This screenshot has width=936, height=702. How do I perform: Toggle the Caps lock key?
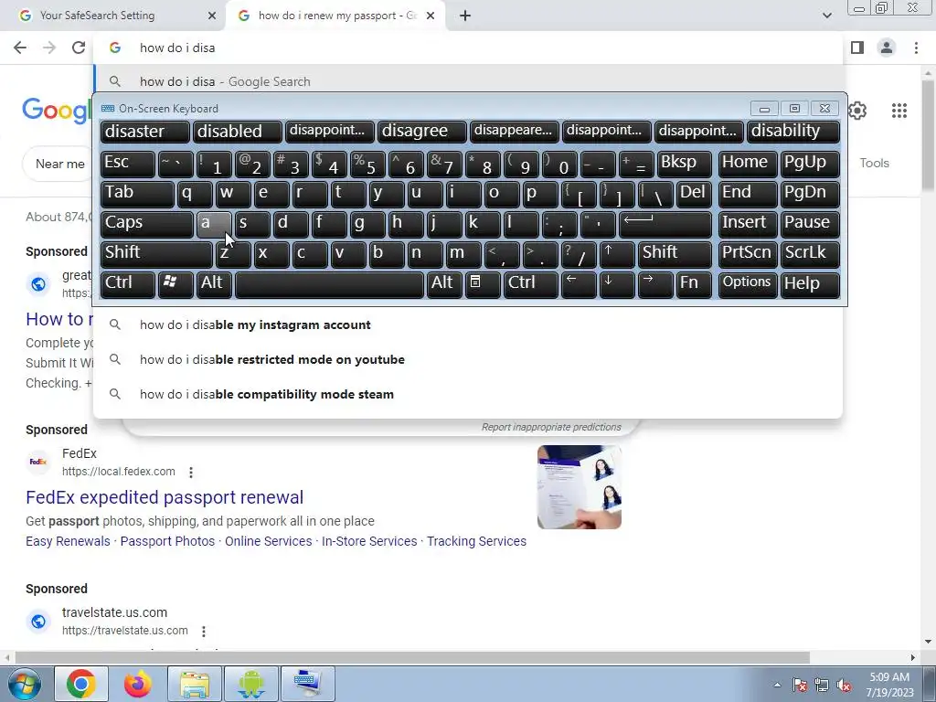(x=147, y=224)
